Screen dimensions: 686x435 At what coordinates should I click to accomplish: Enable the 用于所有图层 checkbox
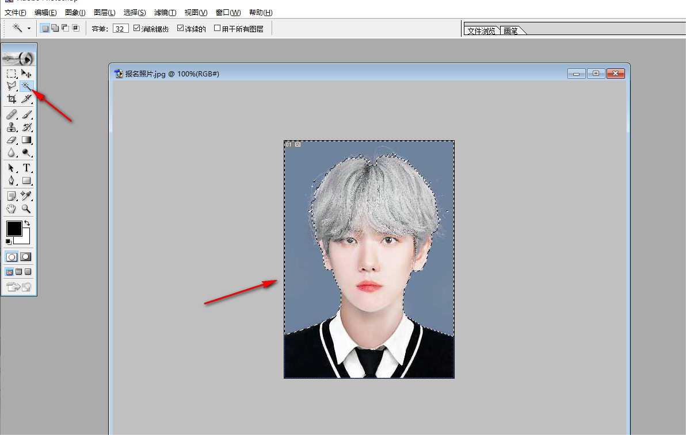pos(217,28)
